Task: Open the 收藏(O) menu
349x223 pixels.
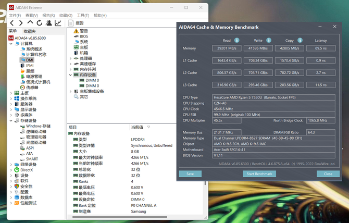Action: [66, 15]
